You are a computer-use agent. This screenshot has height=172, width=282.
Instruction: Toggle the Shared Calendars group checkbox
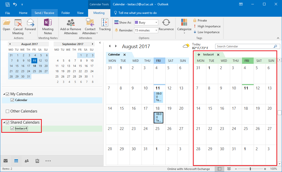7,123
